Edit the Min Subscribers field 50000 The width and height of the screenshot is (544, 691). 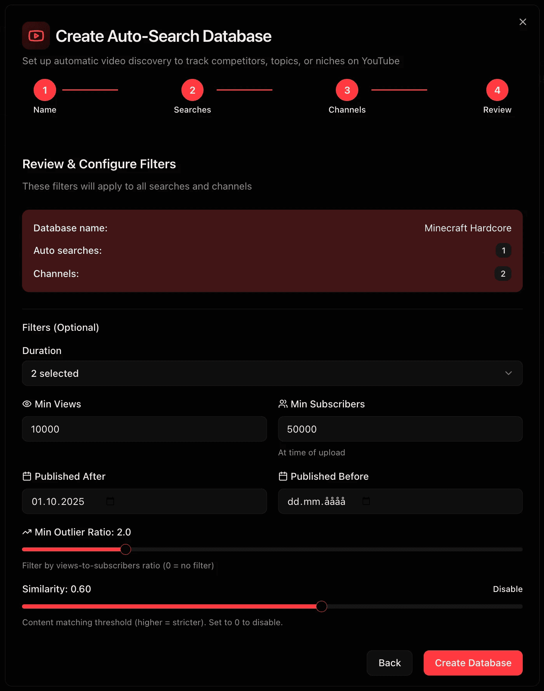point(400,429)
